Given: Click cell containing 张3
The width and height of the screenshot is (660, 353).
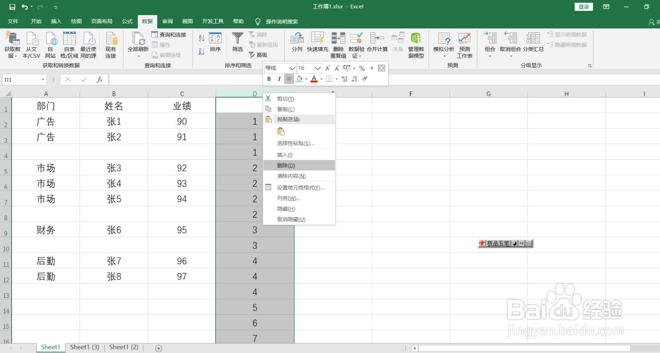Looking at the screenshot, I should pyautogui.click(x=114, y=168).
